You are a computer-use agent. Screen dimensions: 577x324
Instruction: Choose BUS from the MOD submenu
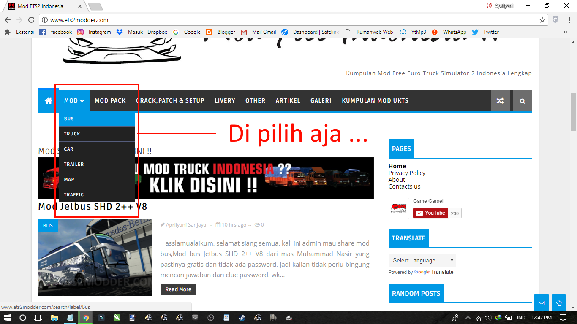pos(97,119)
